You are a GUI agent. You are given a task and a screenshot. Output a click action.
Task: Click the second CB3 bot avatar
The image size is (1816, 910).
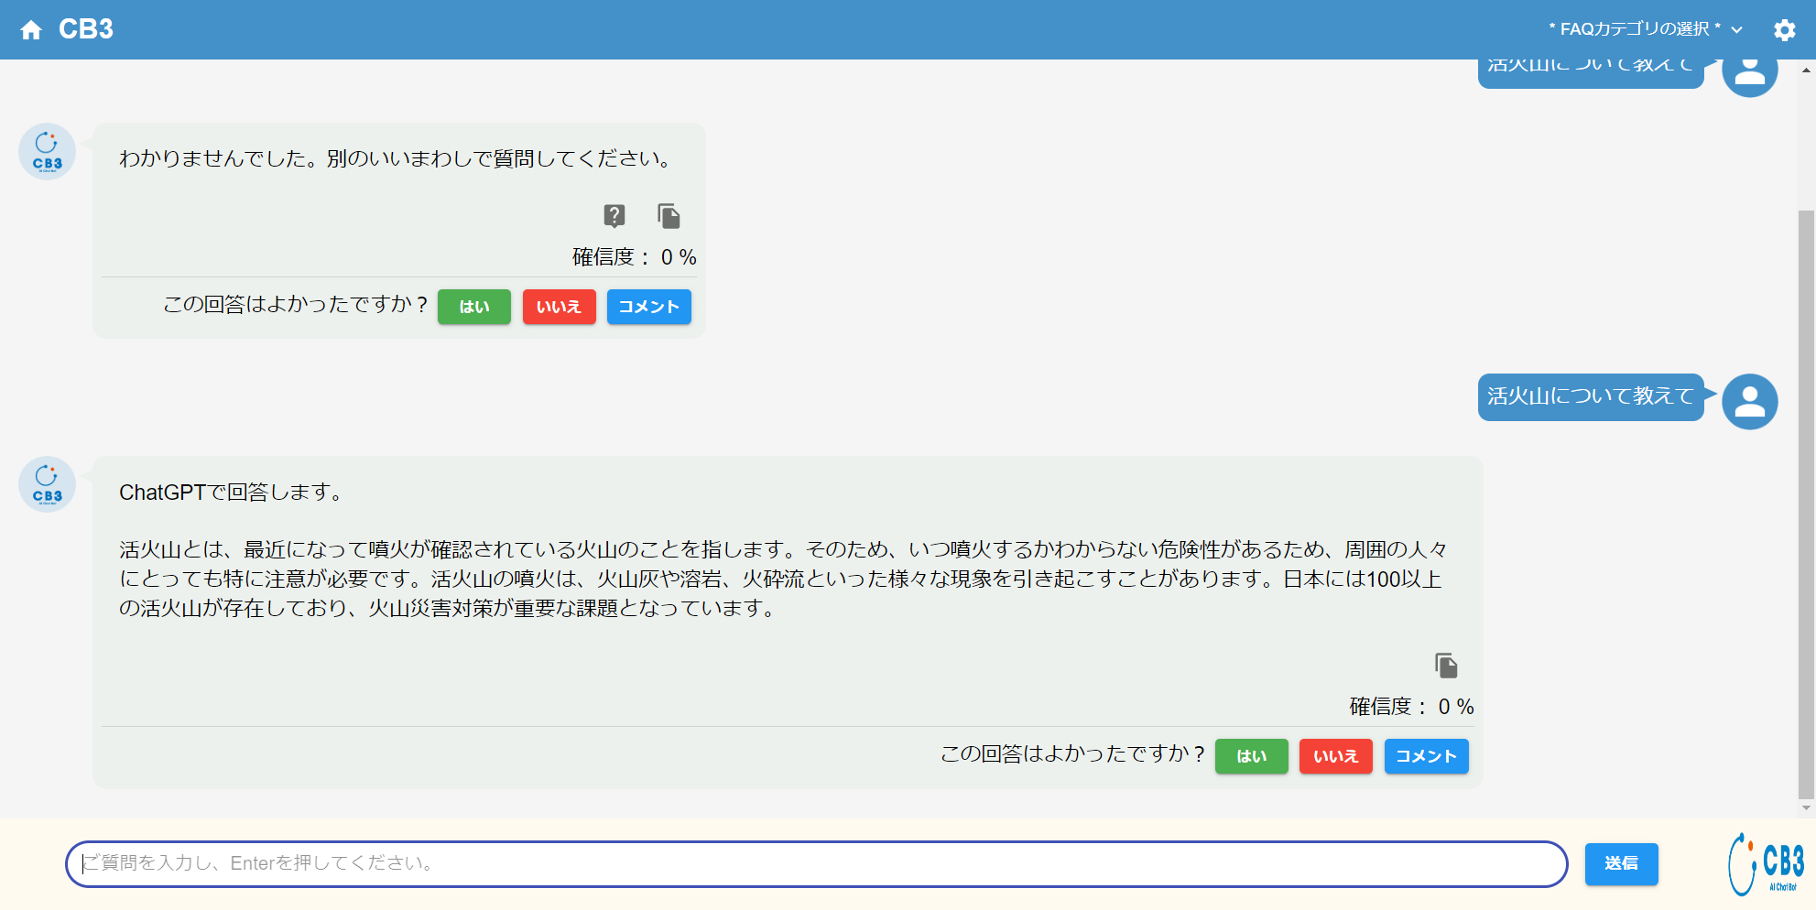(47, 484)
